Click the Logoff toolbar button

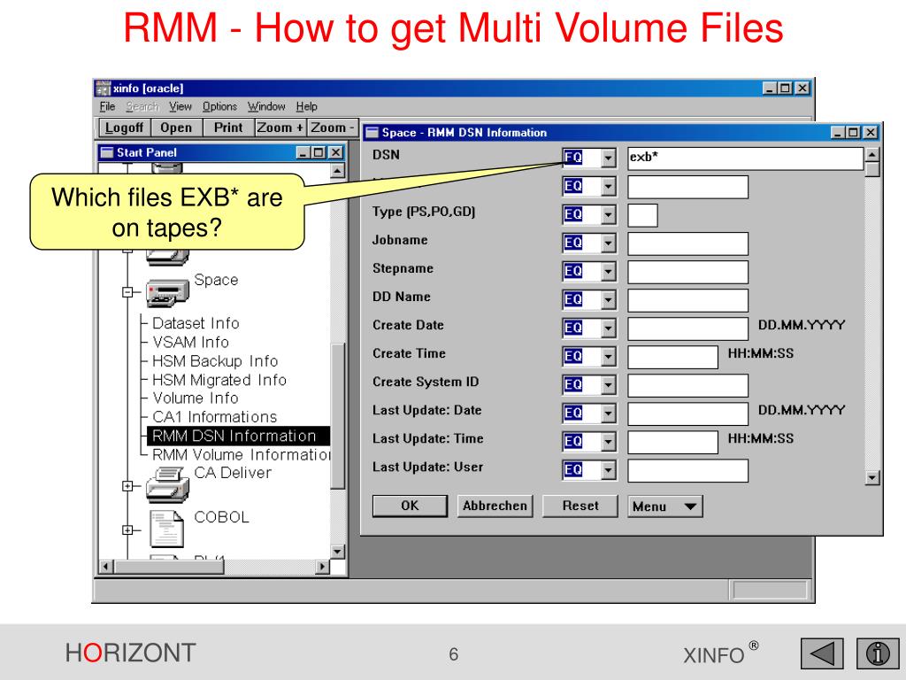coord(124,127)
